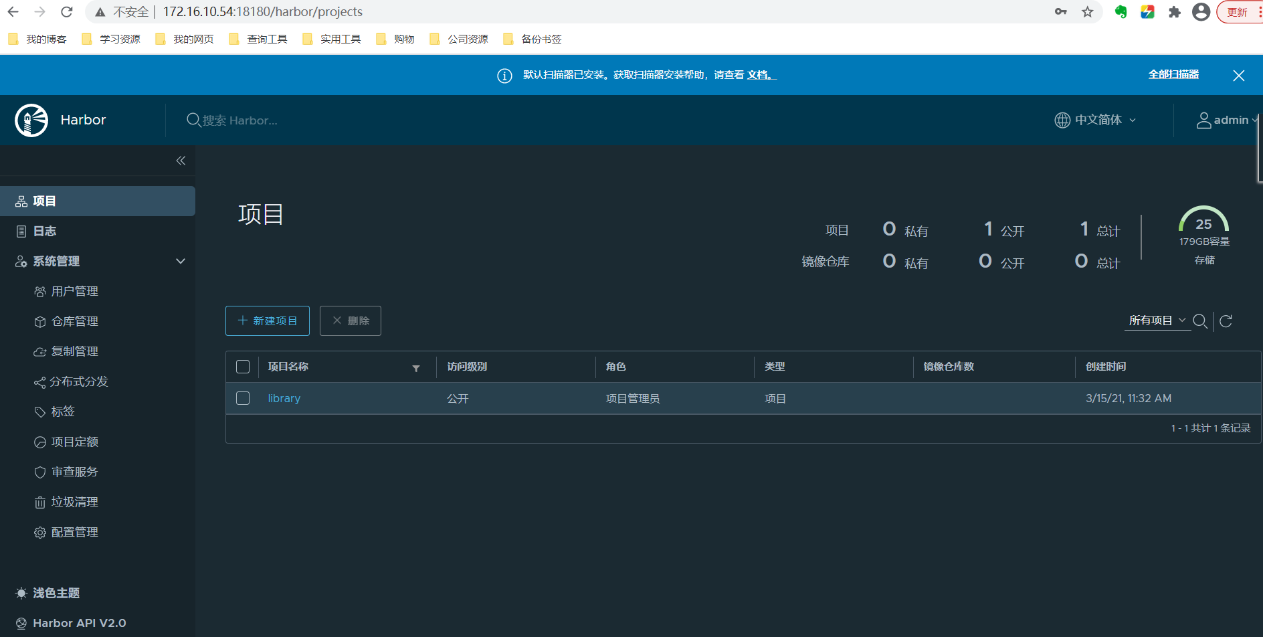Click the 标签 tag icon

point(40,412)
